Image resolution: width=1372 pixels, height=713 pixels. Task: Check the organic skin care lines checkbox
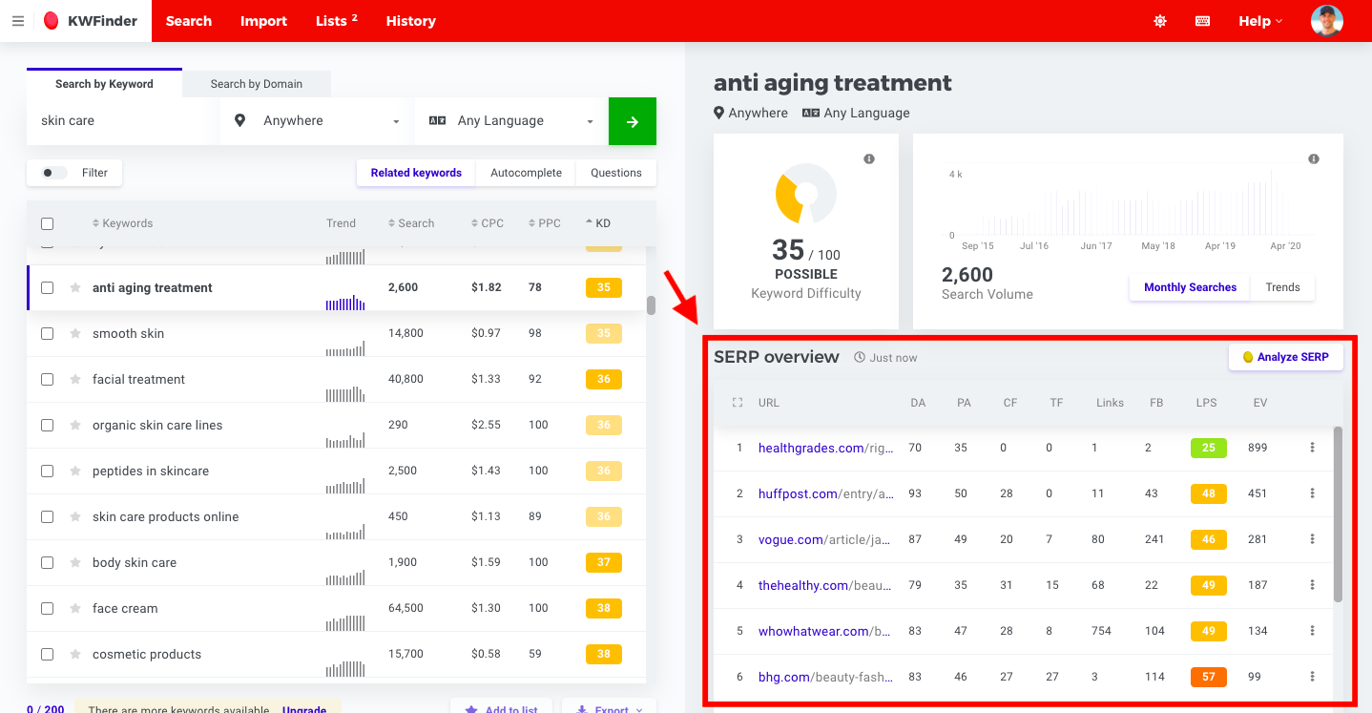tap(47, 425)
